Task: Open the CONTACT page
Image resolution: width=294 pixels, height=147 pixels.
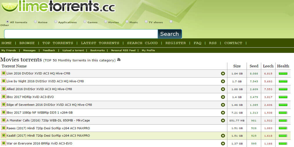Action: [233, 43]
